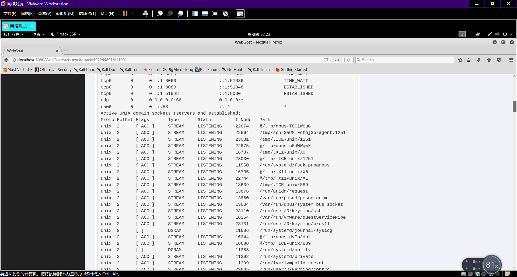The height and width of the screenshot is (277, 517).
Task: Open the Firefox hamburger menu
Action: (x=511, y=60)
